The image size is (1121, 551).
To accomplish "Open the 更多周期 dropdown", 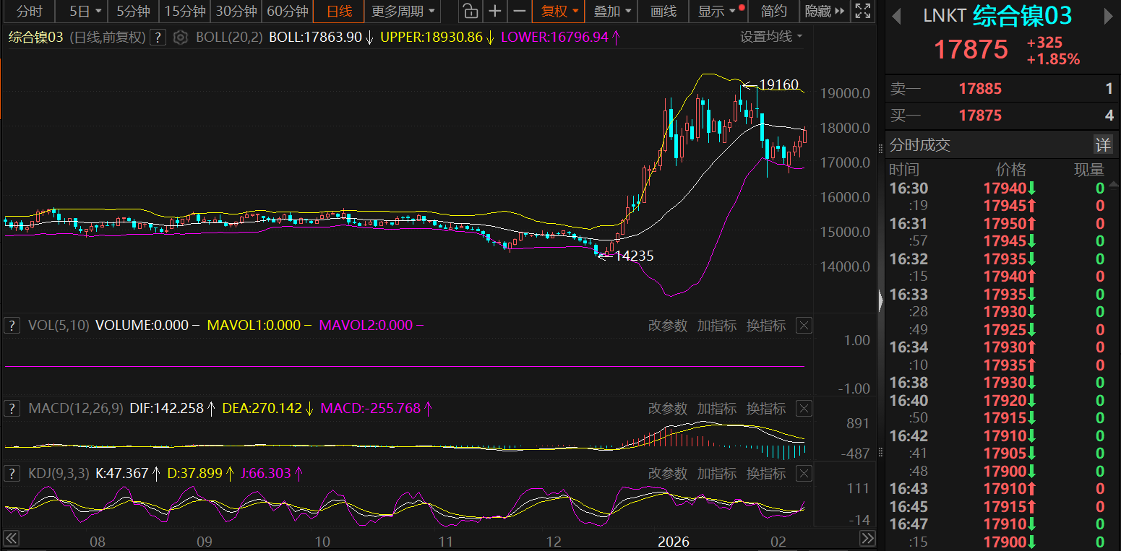I will [403, 12].
